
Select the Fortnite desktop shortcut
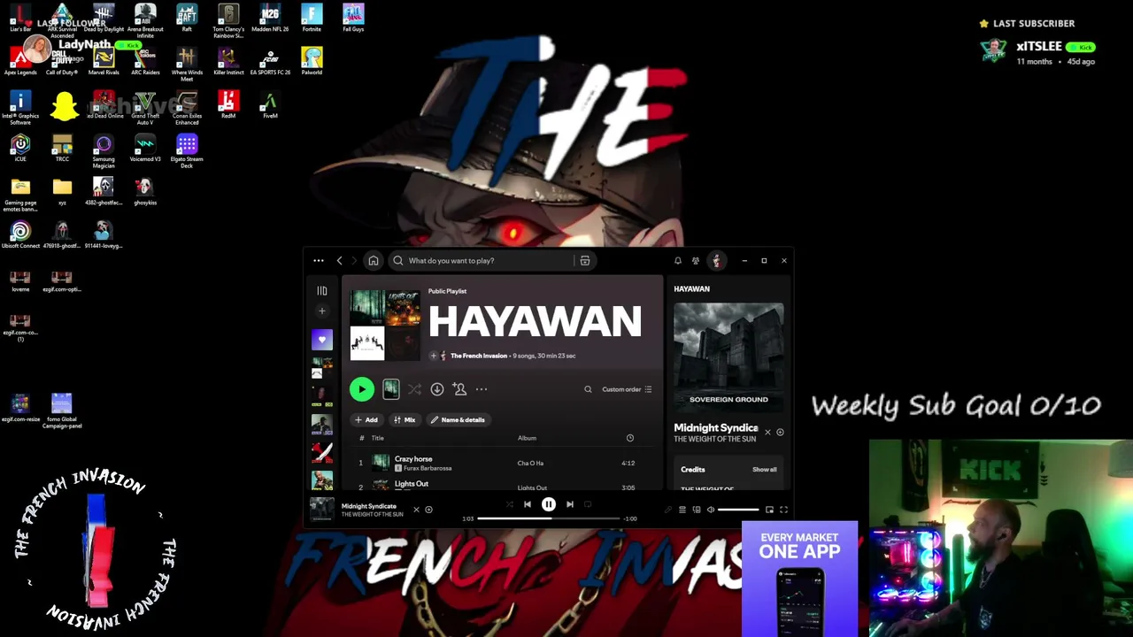click(312, 18)
